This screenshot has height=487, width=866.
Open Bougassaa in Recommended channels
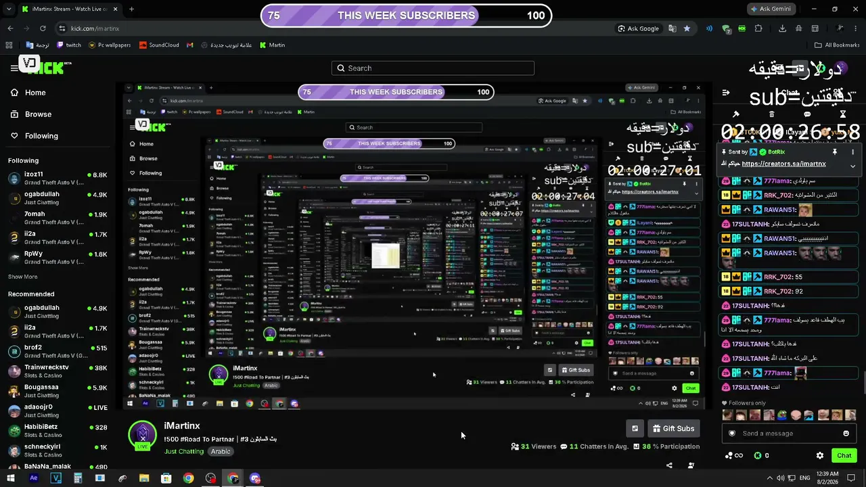[x=58, y=391]
